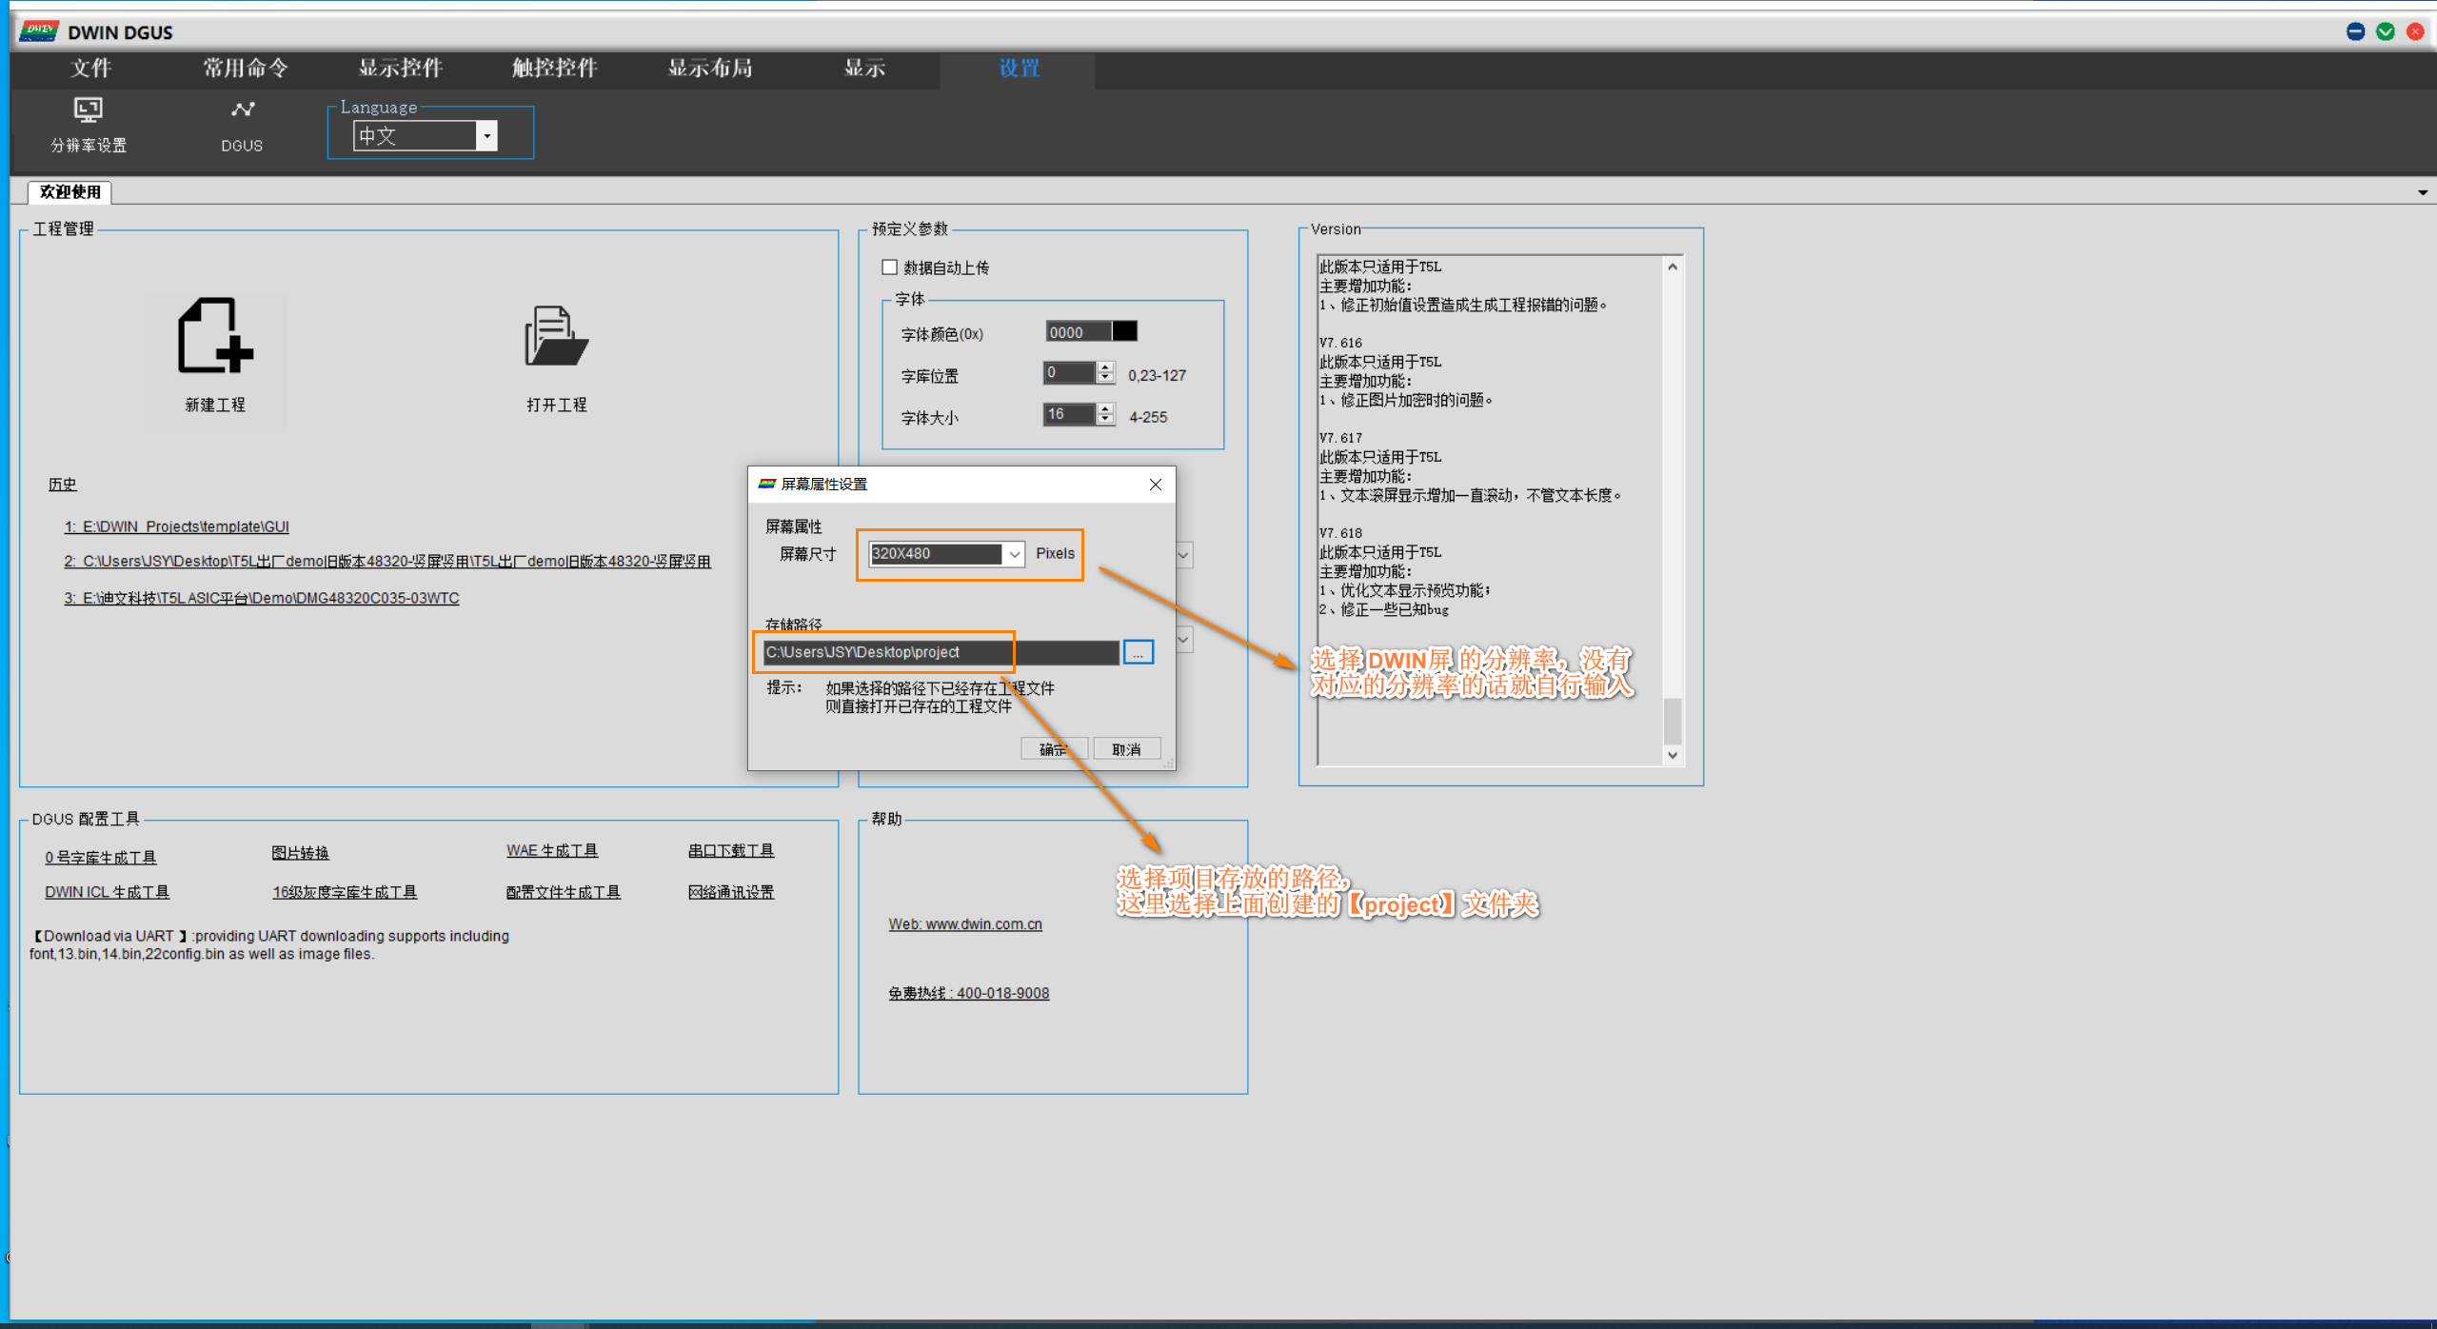
Task: Click the DWIN DGUS logo icon
Action: (x=39, y=31)
